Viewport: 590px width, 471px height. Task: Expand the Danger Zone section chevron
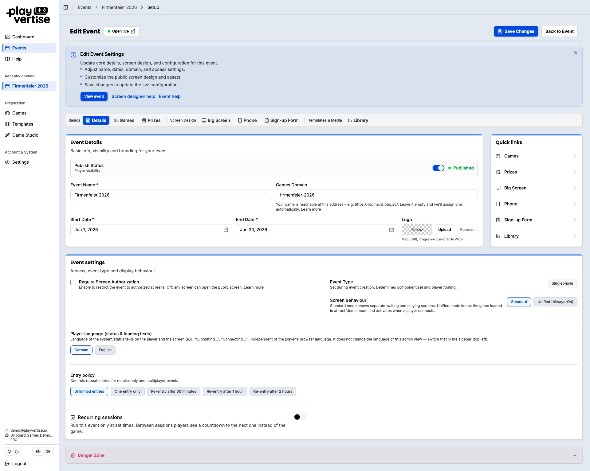pyautogui.click(x=575, y=455)
